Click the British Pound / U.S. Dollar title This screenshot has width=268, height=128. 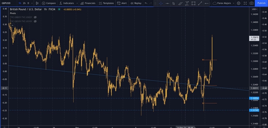point(26,10)
